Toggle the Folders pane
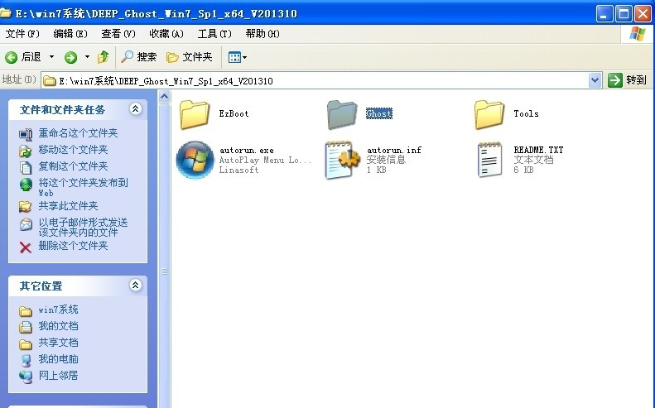 (190, 57)
